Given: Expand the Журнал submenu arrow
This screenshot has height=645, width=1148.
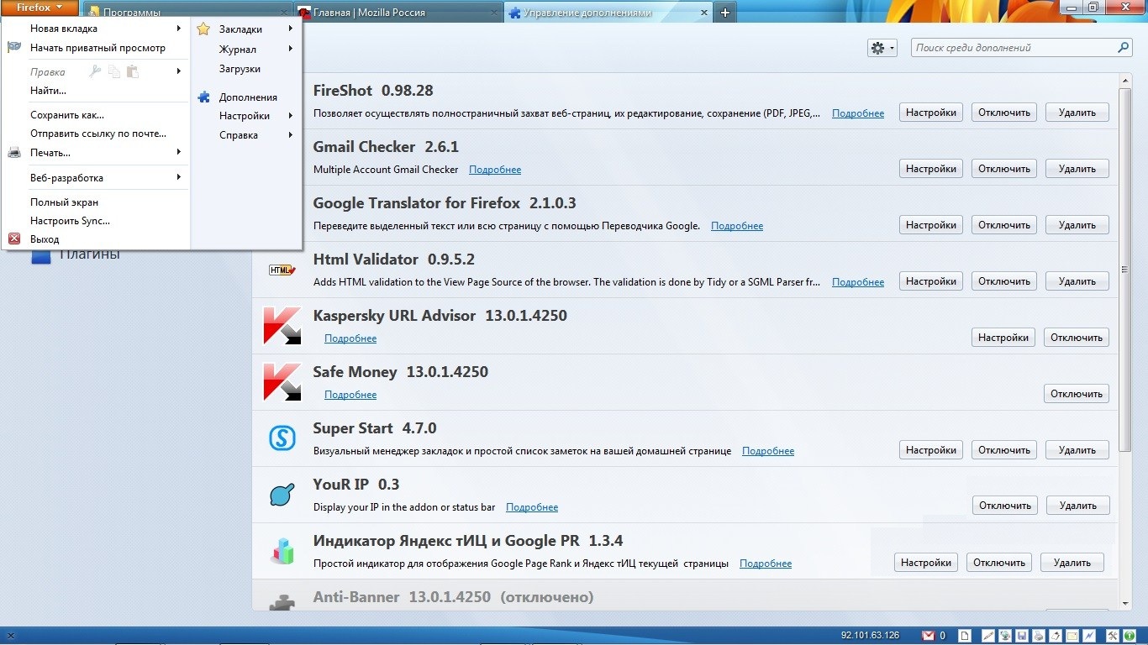Looking at the screenshot, I should point(291,49).
